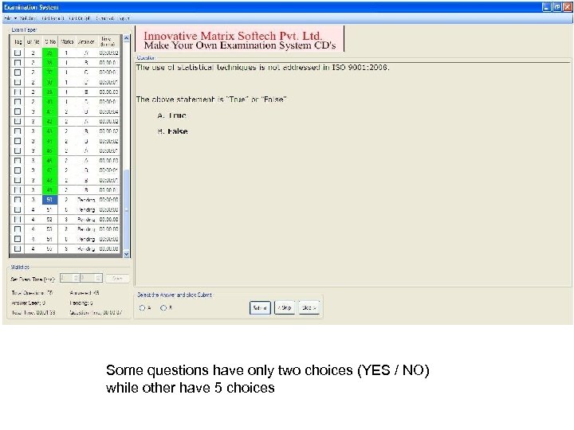Image resolution: width=574 pixels, height=430 pixels.
Task: Go back with the '< Skip' button
Action: (x=285, y=308)
